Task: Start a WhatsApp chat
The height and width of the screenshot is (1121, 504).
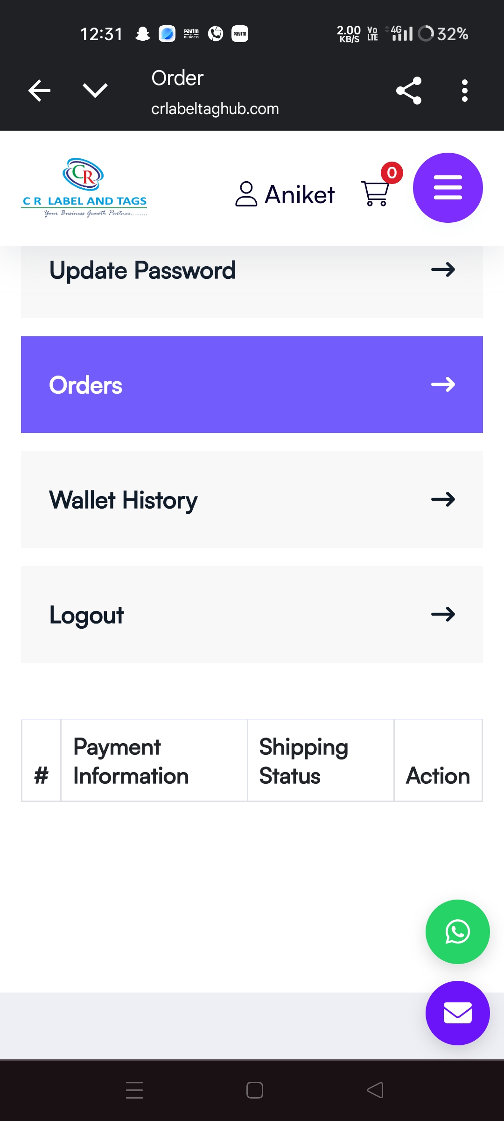Action: coord(457,932)
